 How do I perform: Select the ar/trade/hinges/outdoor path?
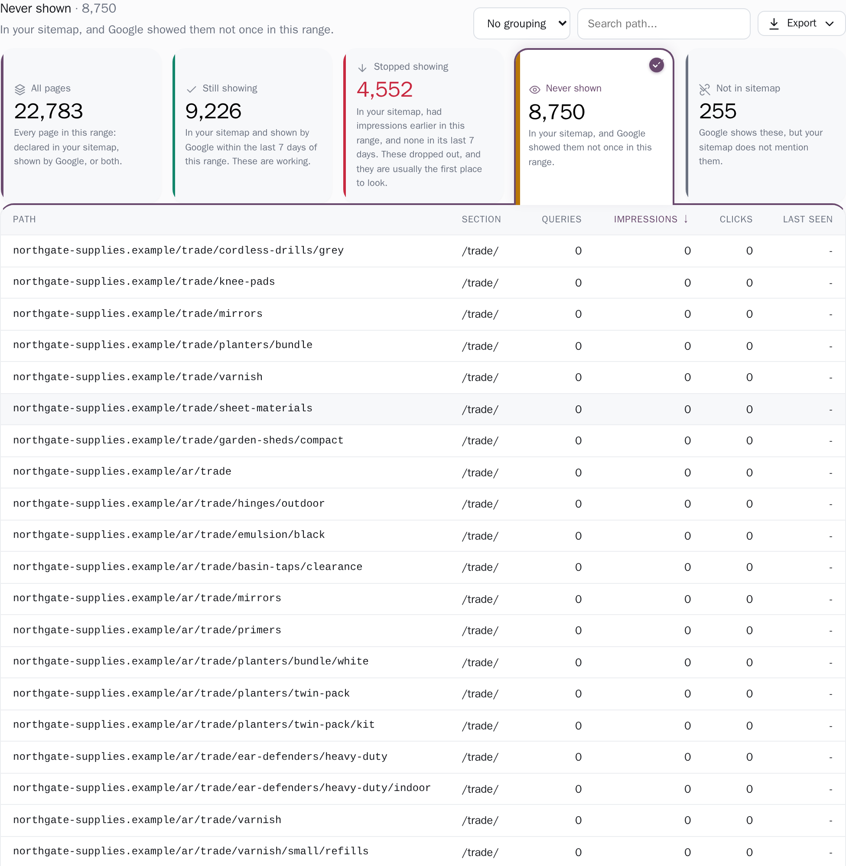(x=169, y=503)
